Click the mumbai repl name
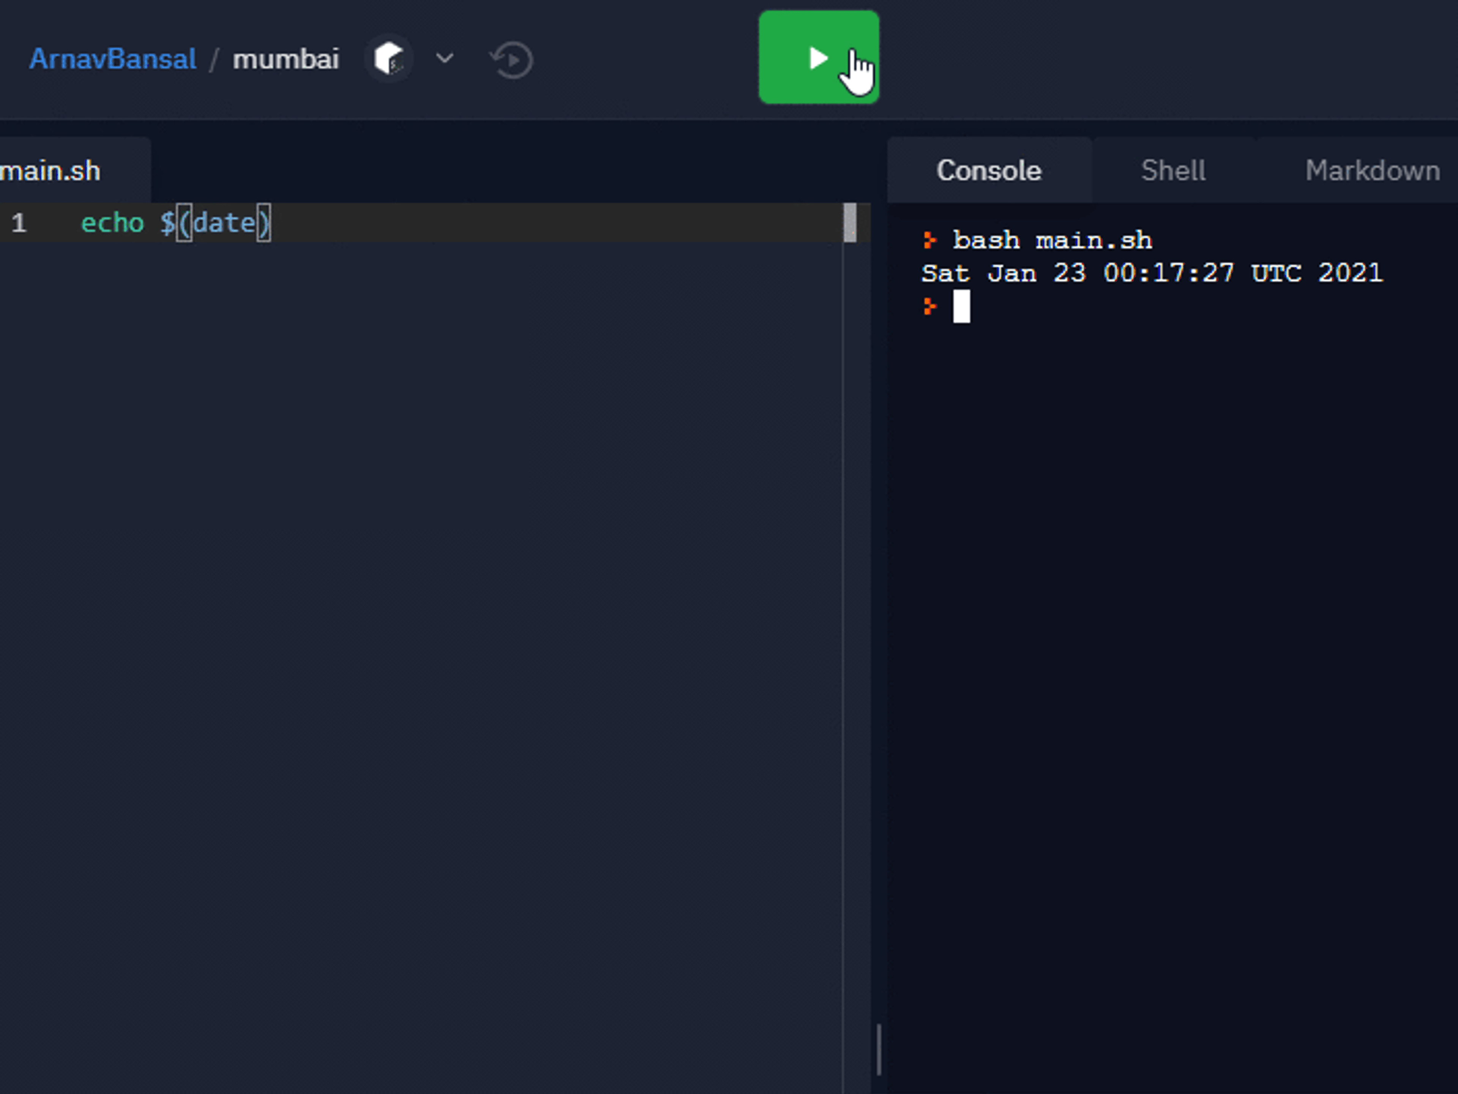Viewport: 1458px width, 1094px height. click(x=286, y=59)
